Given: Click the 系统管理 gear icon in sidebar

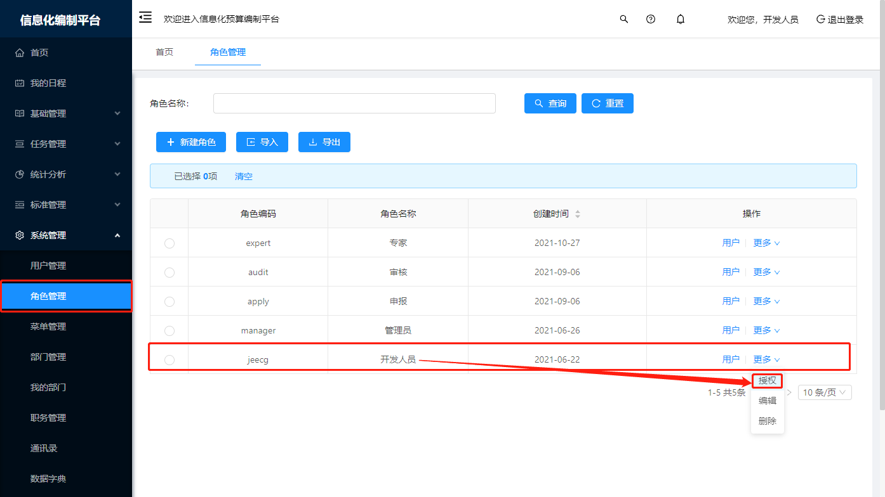Looking at the screenshot, I should point(21,235).
